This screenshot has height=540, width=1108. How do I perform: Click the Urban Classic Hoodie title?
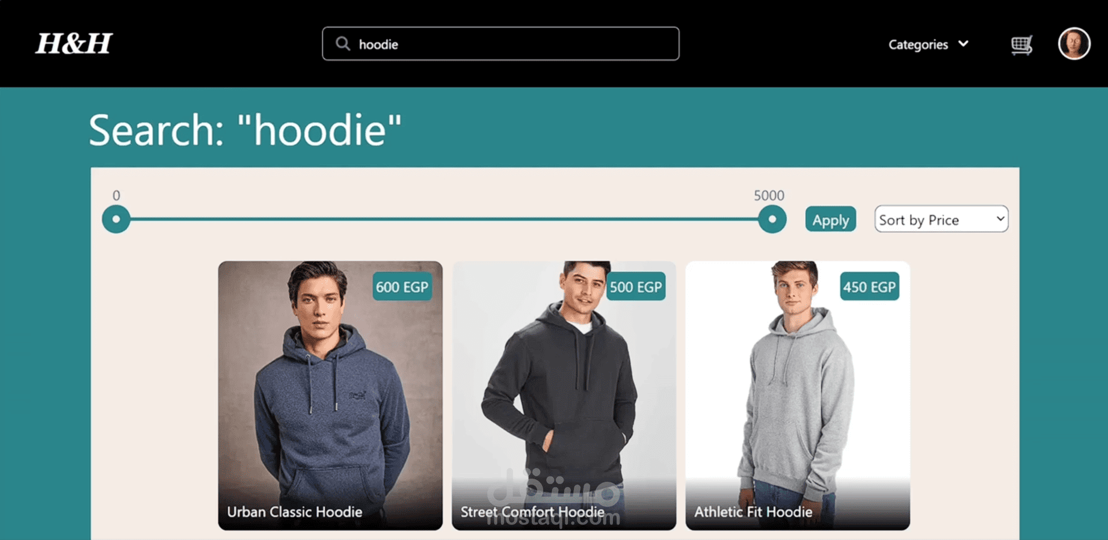pyautogui.click(x=295, y=512)
